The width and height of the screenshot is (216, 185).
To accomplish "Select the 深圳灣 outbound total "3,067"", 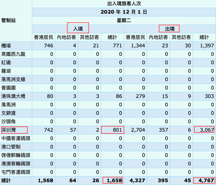I will click(207, 130).
